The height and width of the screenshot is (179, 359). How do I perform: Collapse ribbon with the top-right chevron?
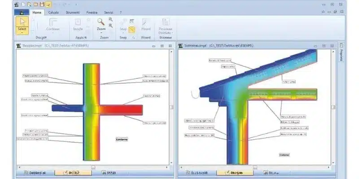tap(323, 12)
